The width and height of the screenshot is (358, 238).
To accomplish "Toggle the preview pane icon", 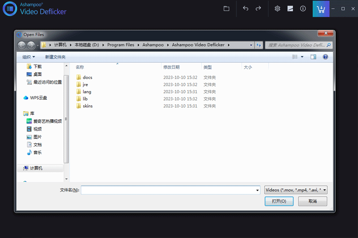I will coord(313,57).
